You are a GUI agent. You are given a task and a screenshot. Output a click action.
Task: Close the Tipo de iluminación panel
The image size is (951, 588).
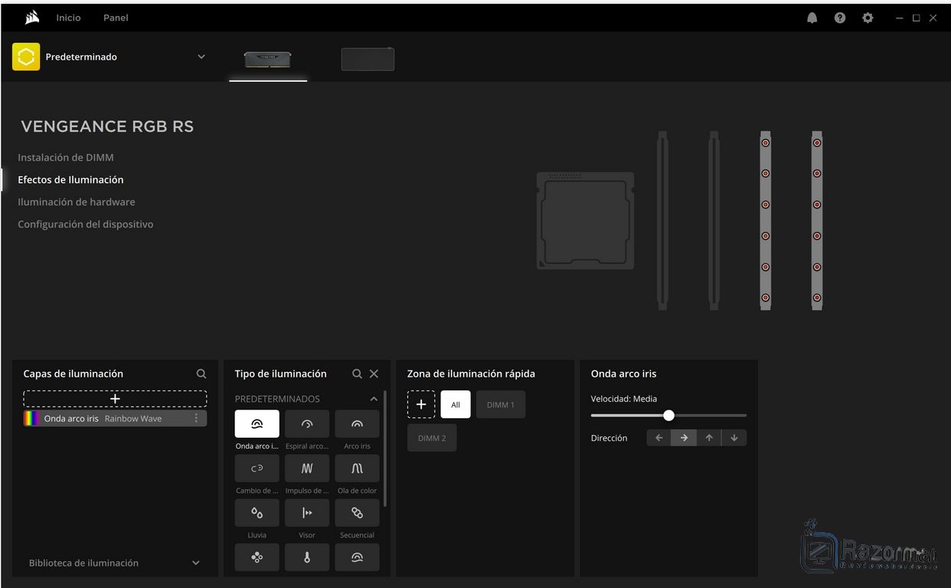pos(374,374)
